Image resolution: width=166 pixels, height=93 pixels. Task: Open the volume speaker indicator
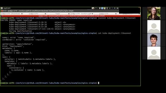click(x=115, y=8)
